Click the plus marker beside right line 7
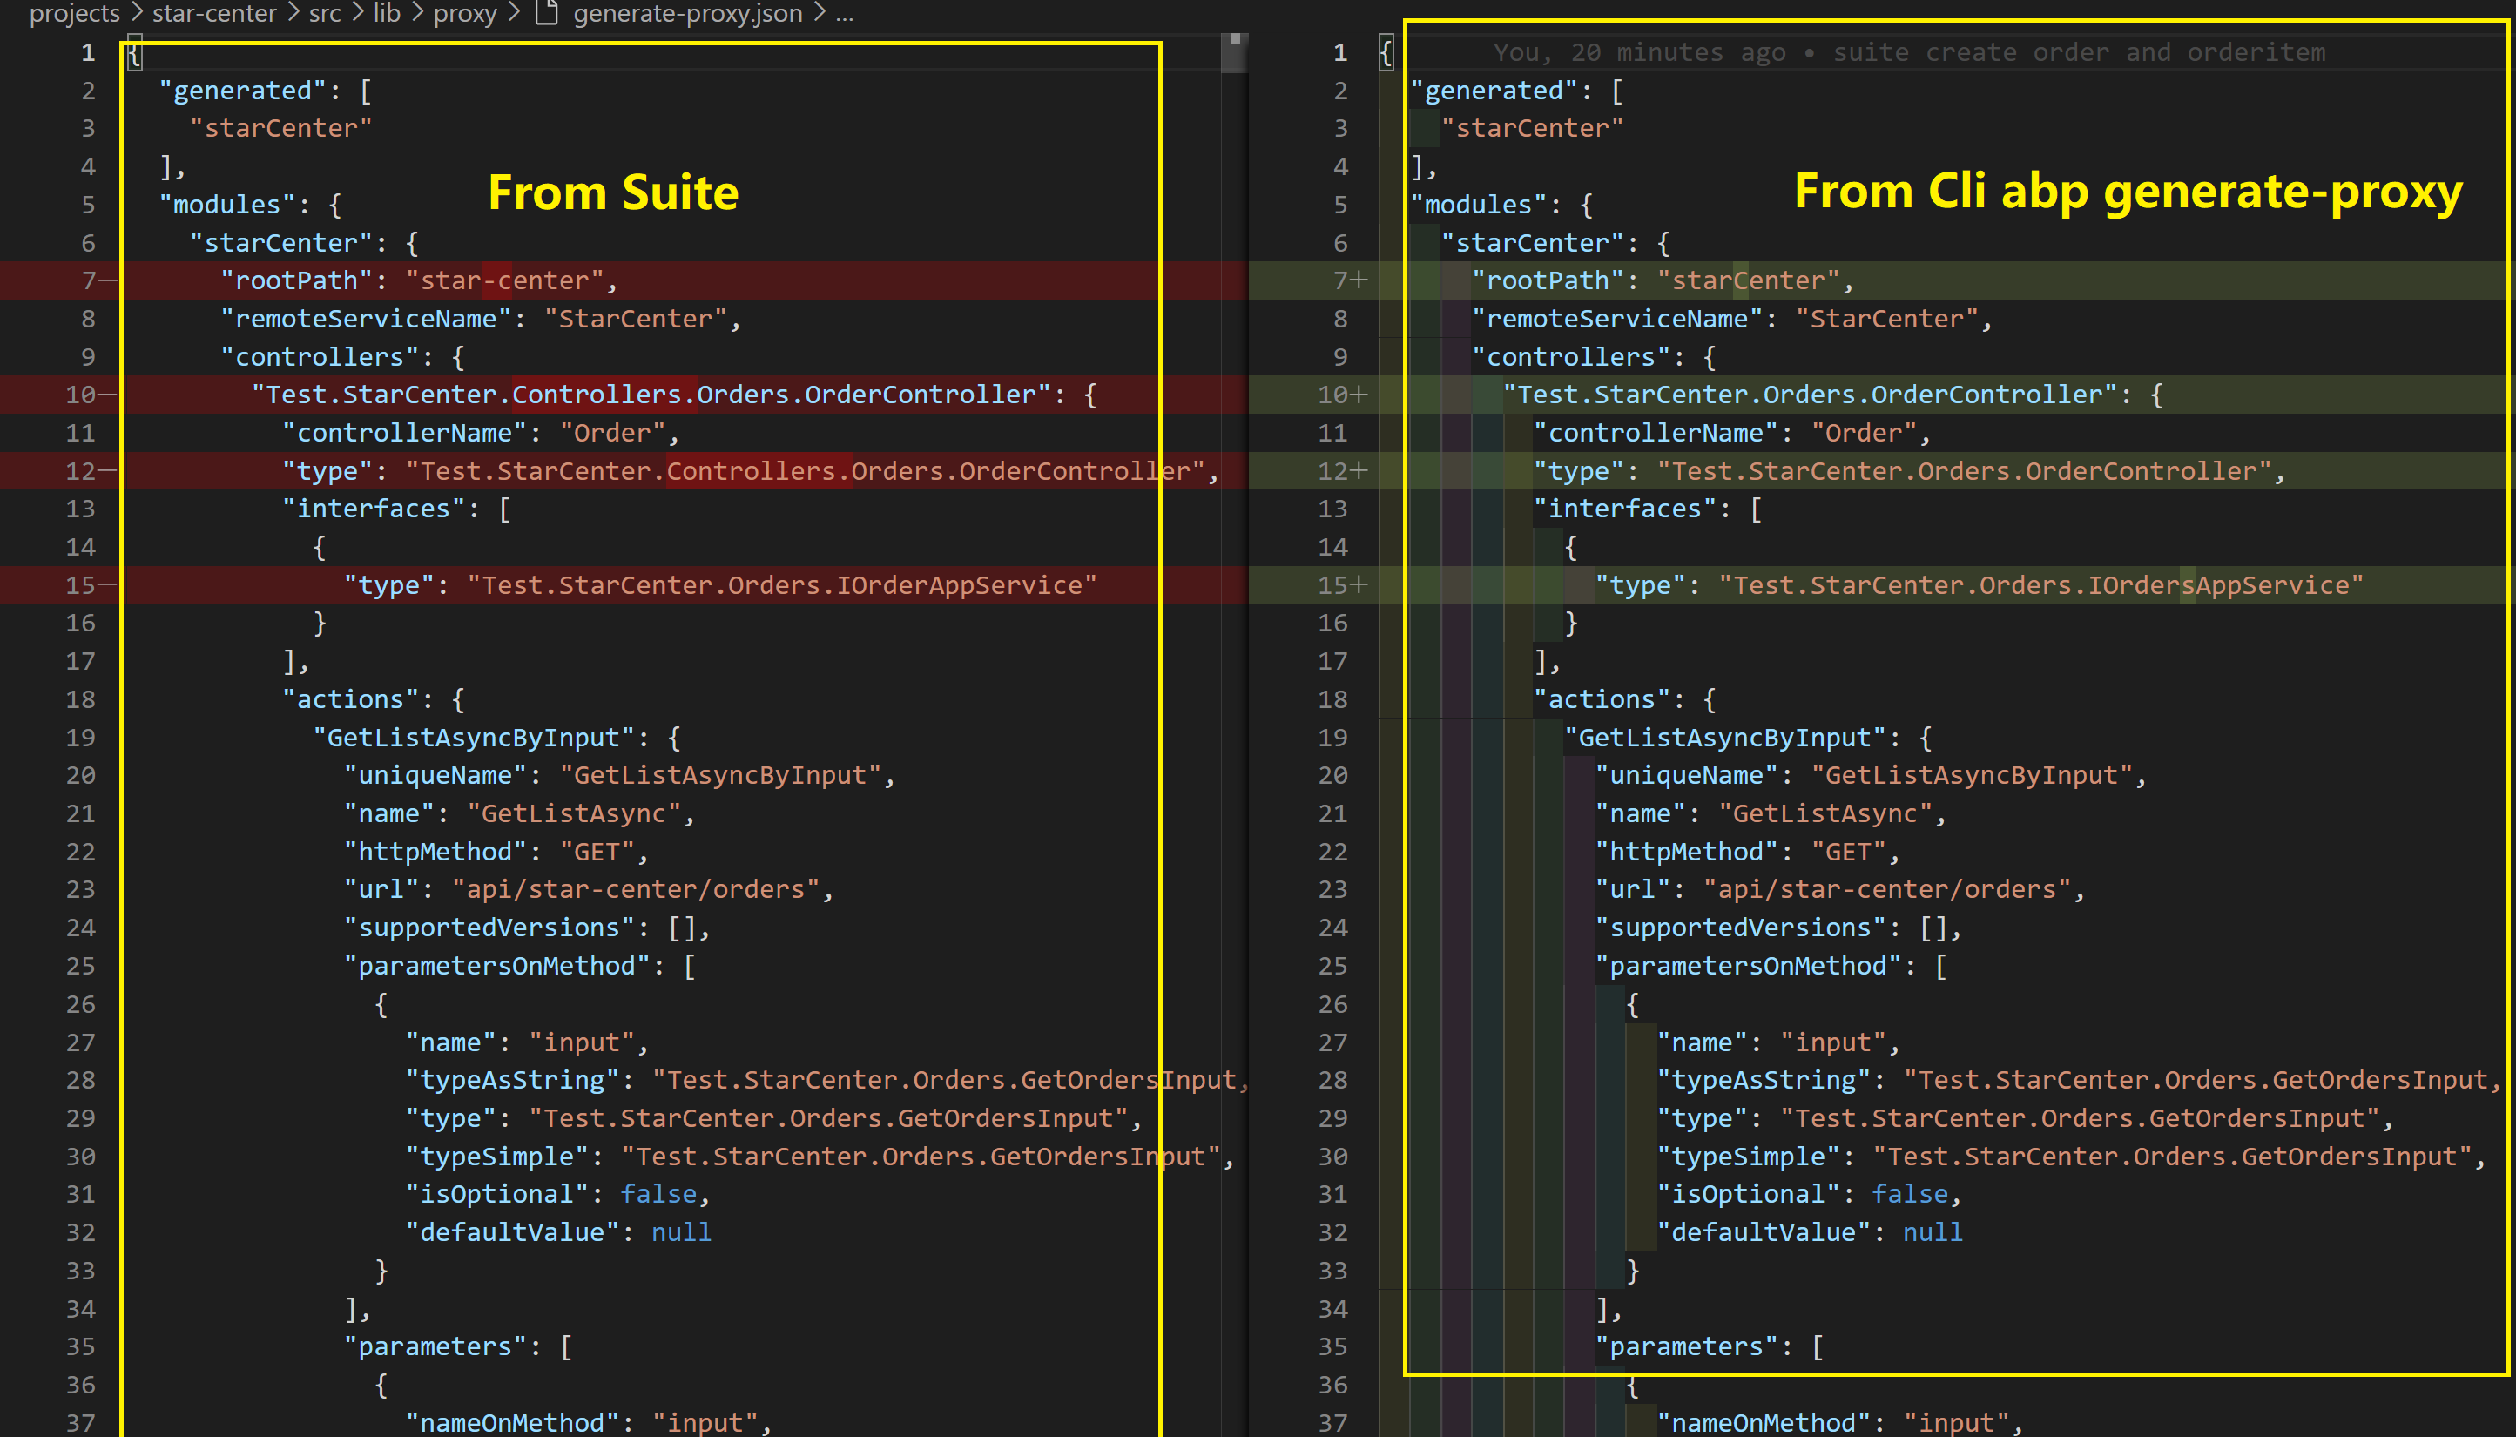Image resolution: width=2516 pixels, height=1437 pixels. click(1359, 280)
